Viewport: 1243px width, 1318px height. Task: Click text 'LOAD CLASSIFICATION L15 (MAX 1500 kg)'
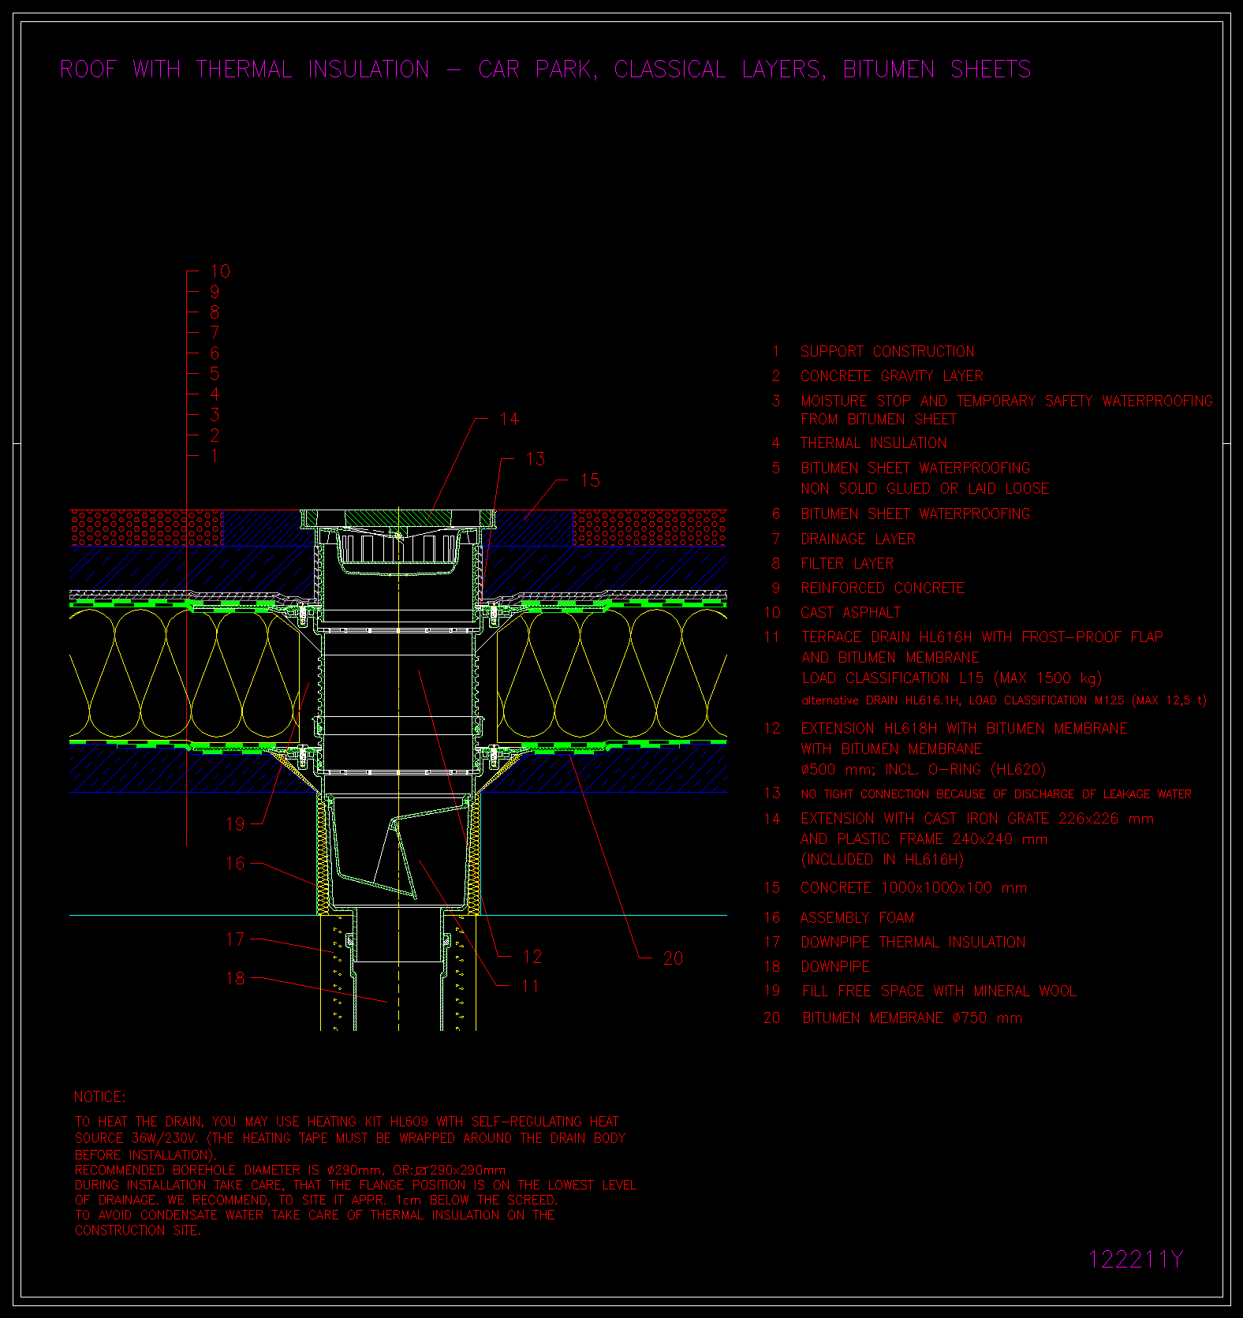coord(952,678)
